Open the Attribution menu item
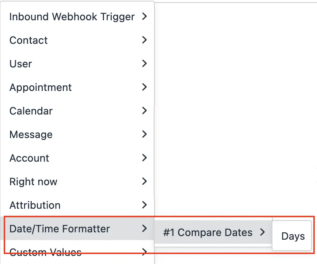 click(x=35, y=205)
